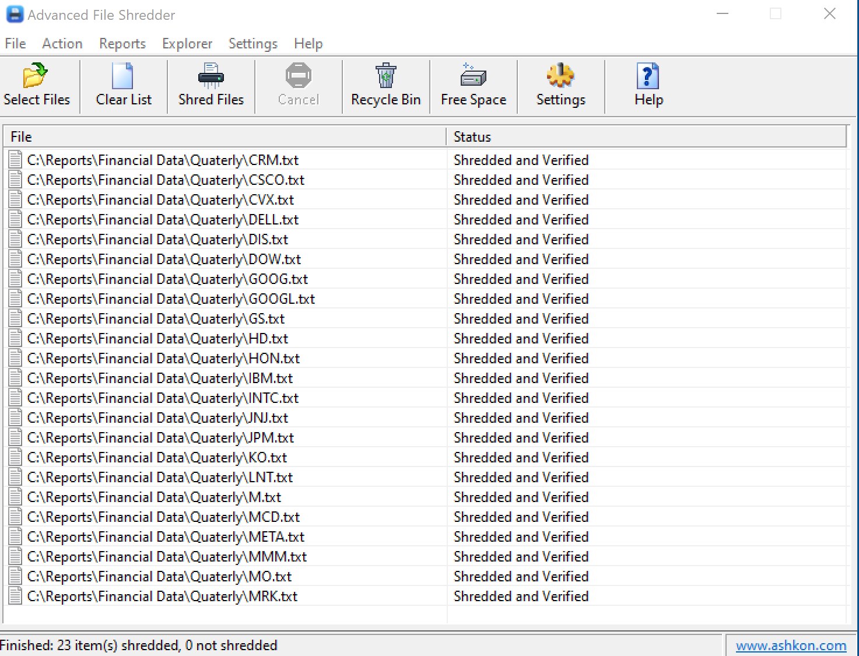Viewport: 859px width, 656px height.
Task: Click the file icon next to CSCO.txt
Action: [16, 180]
